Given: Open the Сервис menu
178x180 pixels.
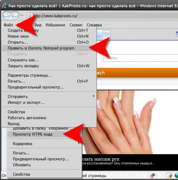Looking at the screenshot, I should coord(76,25).
